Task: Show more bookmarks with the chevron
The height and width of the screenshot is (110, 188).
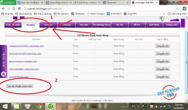Action: [164, 14]
